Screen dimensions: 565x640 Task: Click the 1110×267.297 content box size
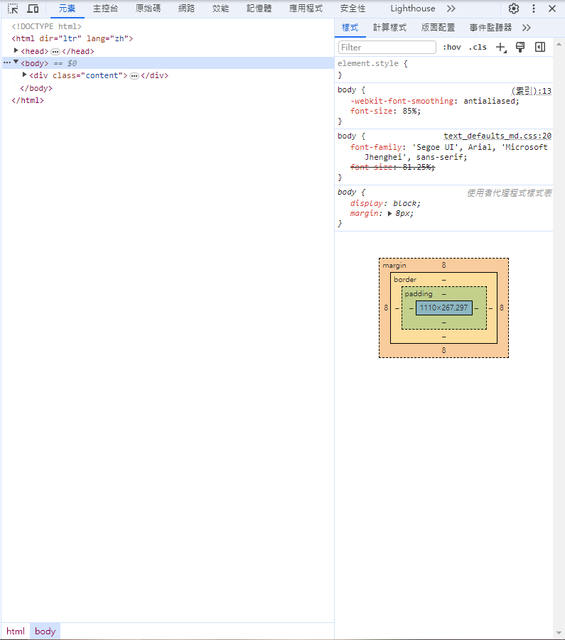click(443, 308)
